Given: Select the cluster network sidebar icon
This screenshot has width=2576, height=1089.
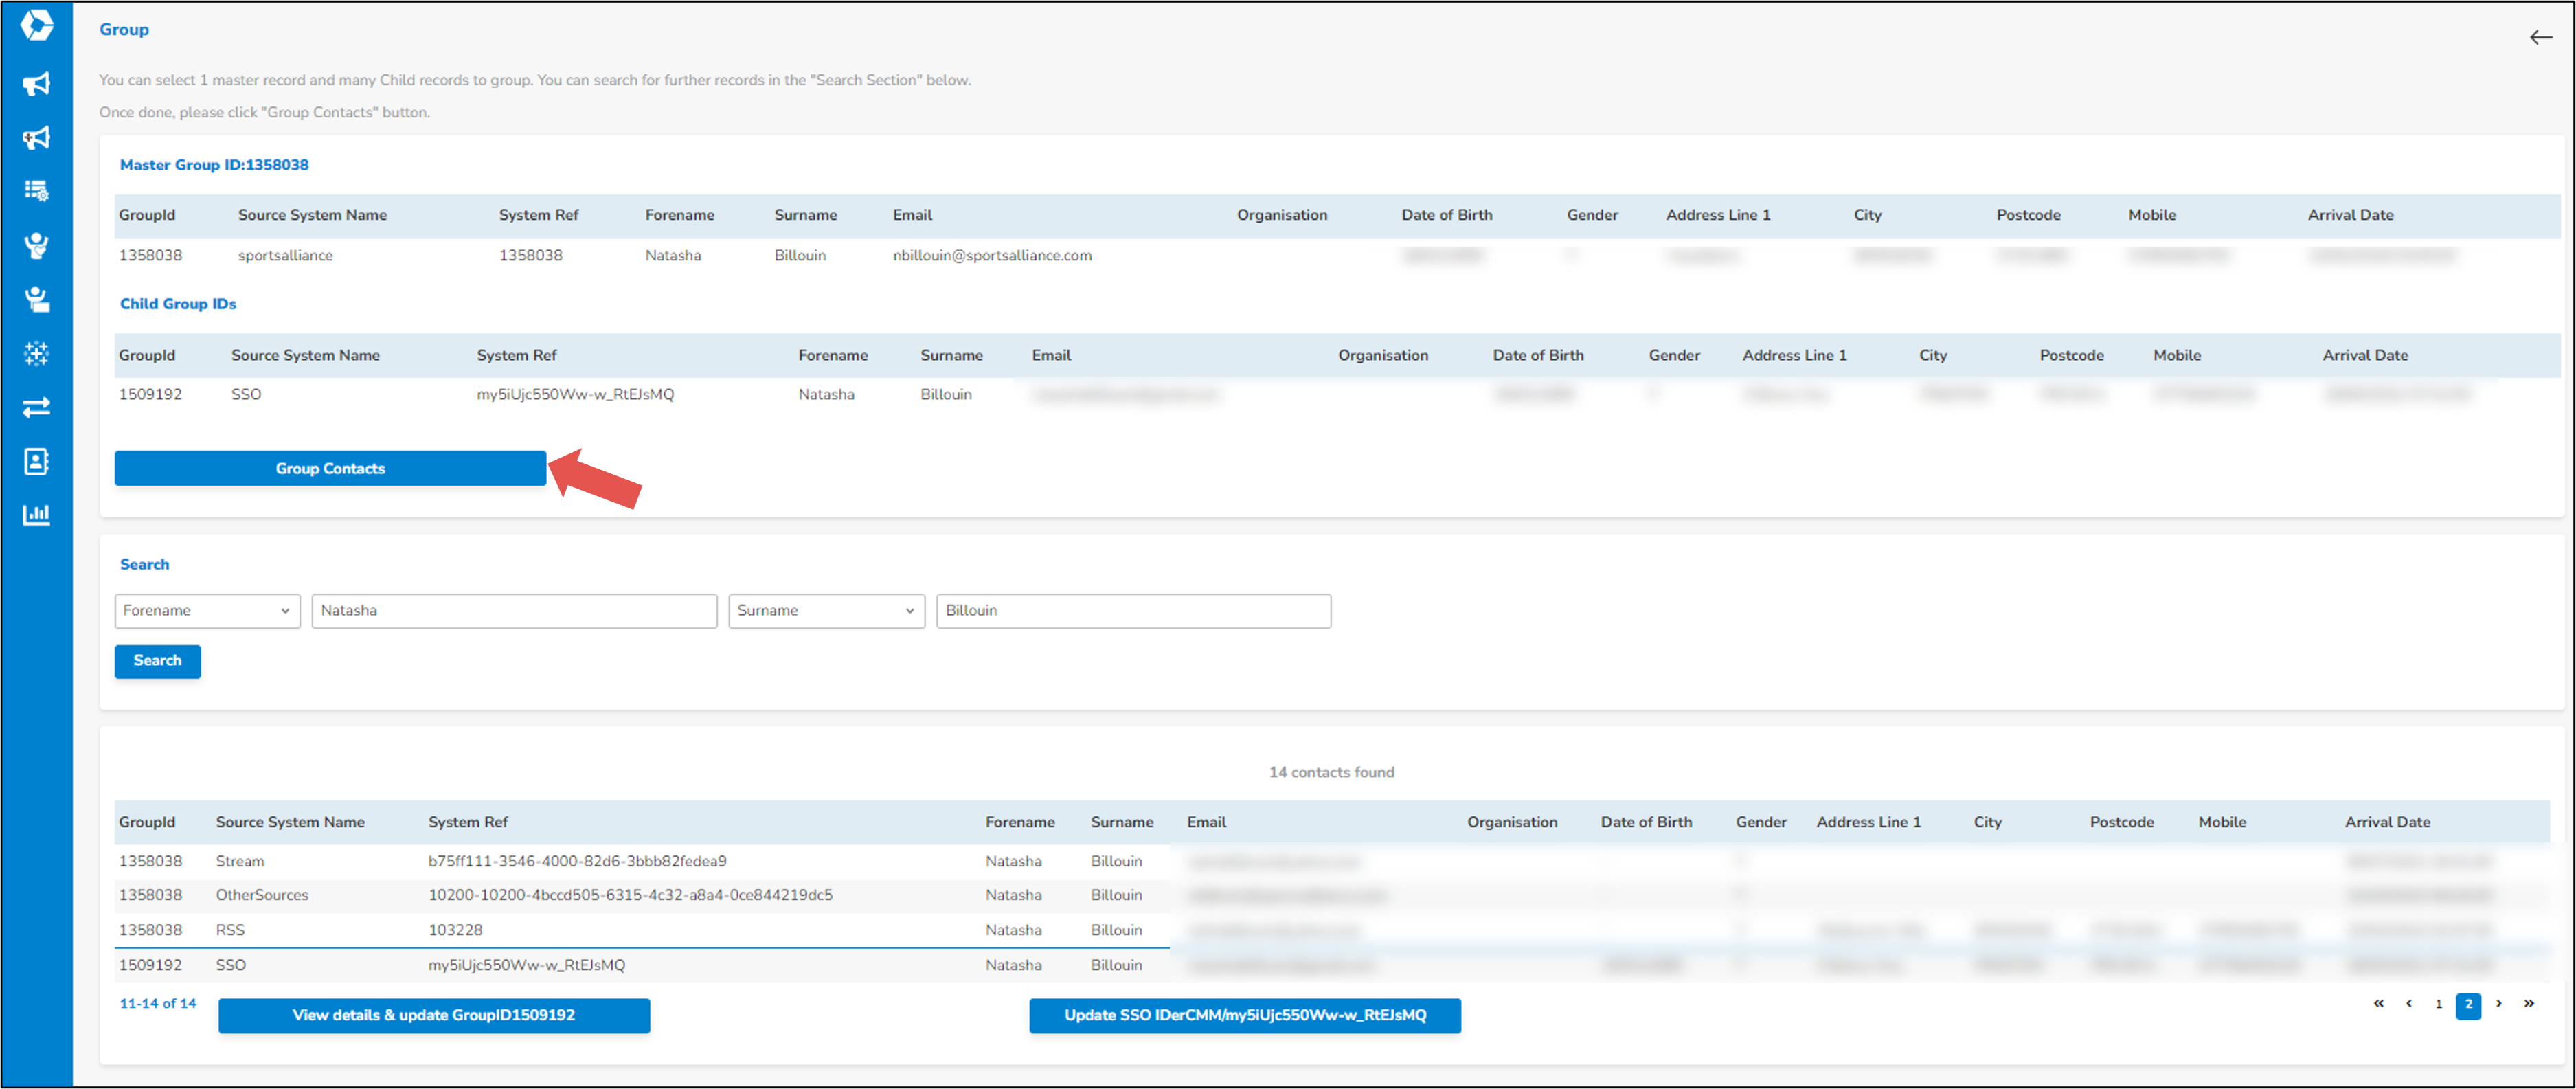Looking at the screenshot, I should point(36,353).
